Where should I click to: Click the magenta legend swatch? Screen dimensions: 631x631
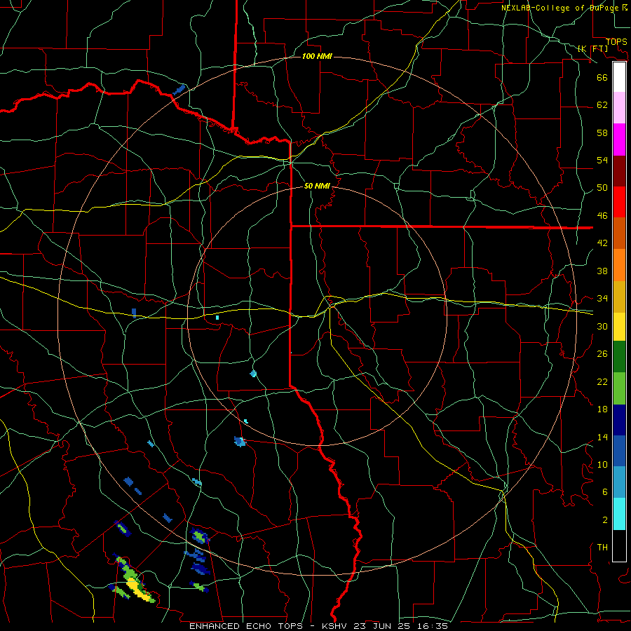pyautogui.click(x=619, y=140)
